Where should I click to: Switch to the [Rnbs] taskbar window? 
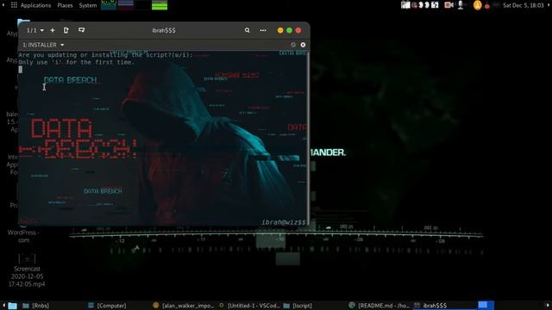pyautogui.click(x=36, y=306)
